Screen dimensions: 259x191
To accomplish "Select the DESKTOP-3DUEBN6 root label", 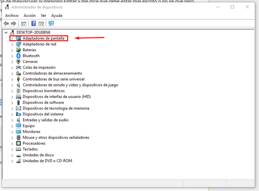I will pos(33,32).
